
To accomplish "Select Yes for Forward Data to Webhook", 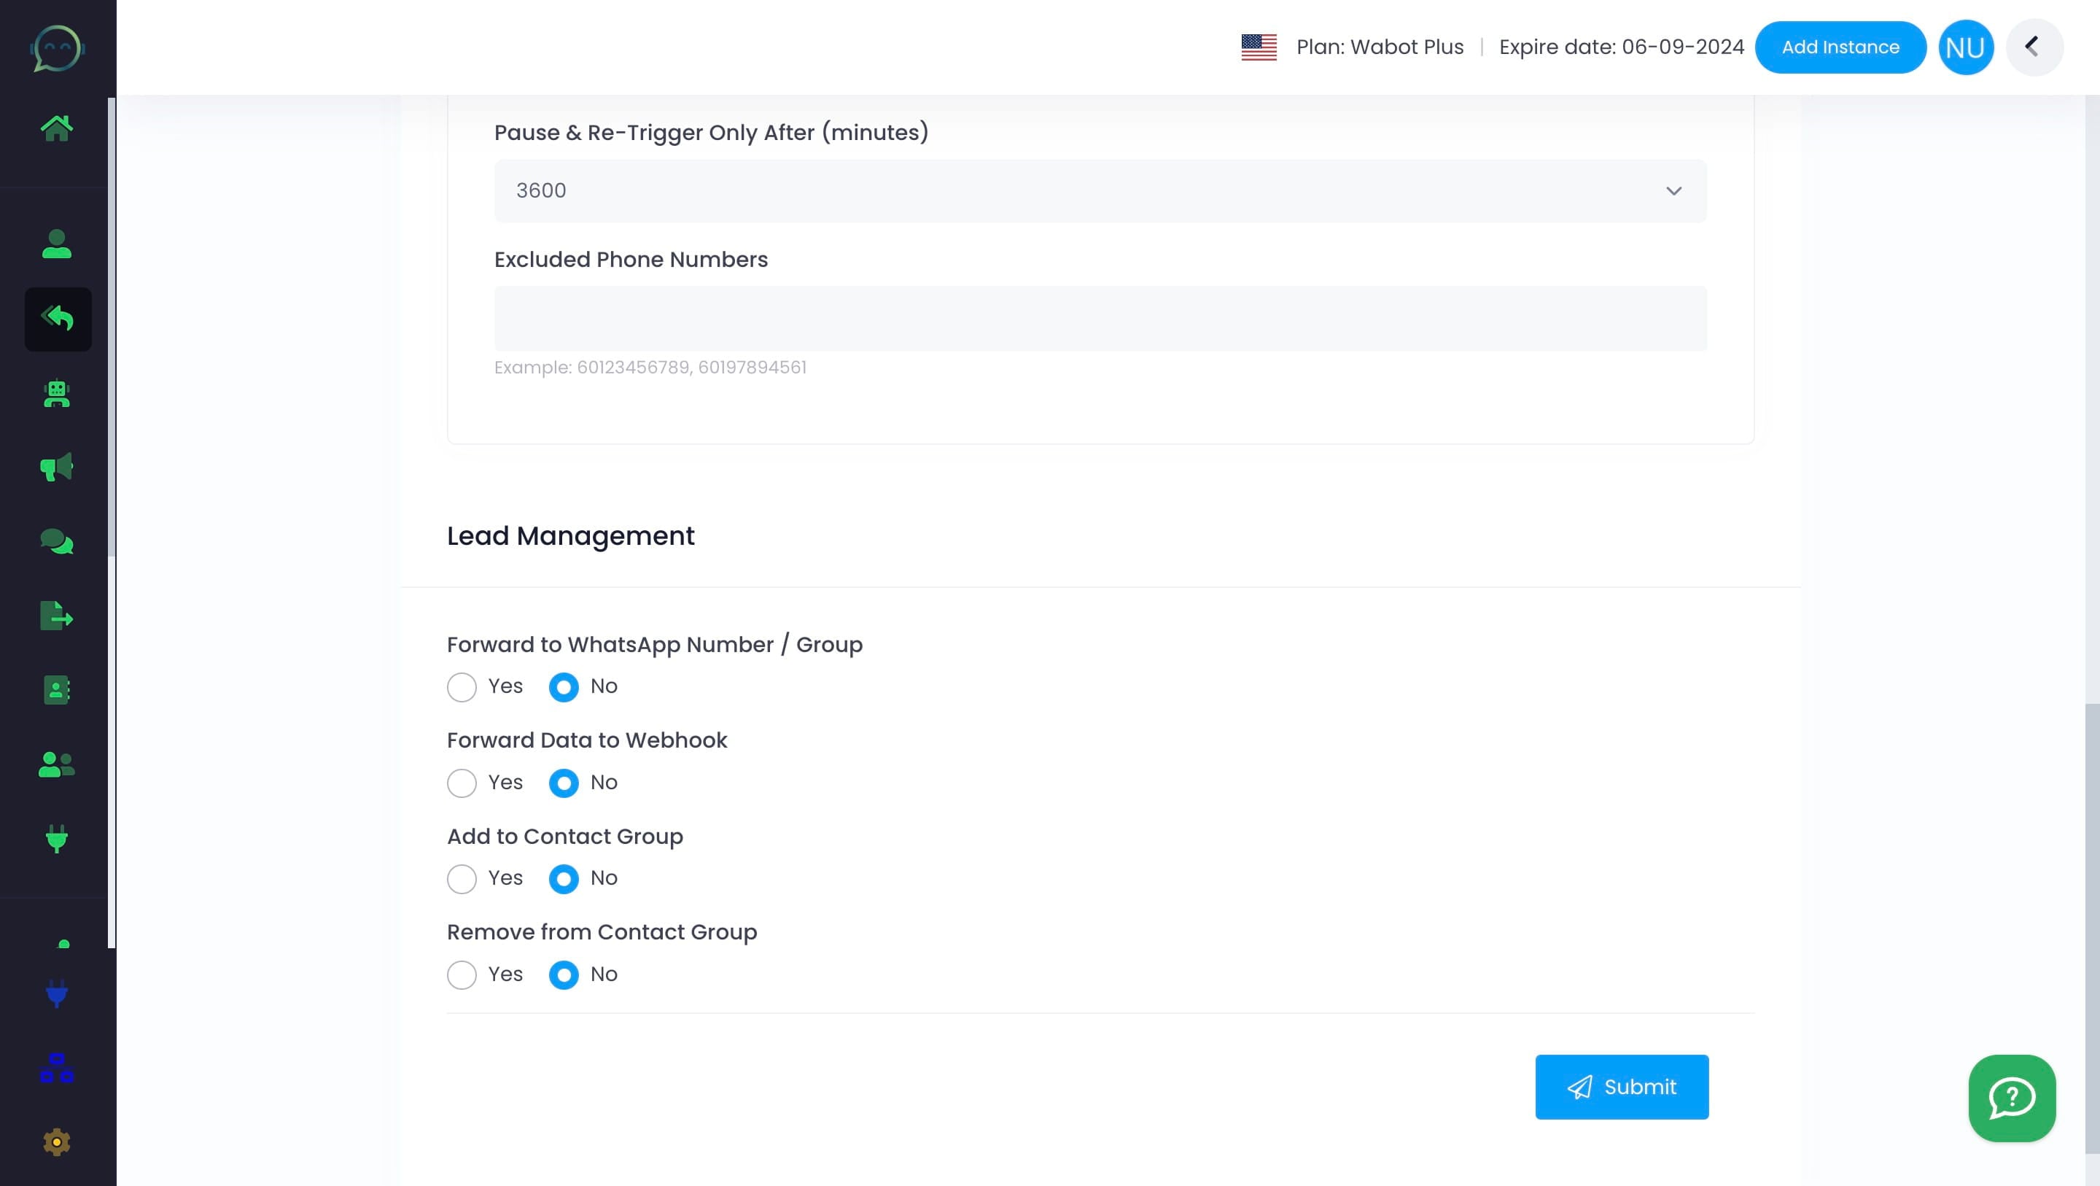I will [x=462, y=783].
